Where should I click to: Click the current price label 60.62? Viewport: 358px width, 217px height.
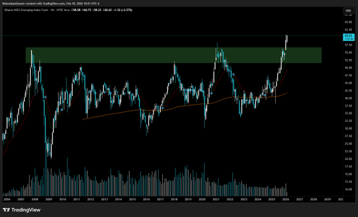(x=348, y=36)
